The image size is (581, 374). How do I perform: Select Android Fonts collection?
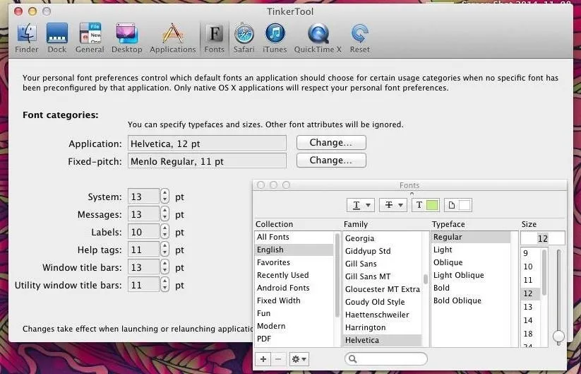tap(294, 288)
